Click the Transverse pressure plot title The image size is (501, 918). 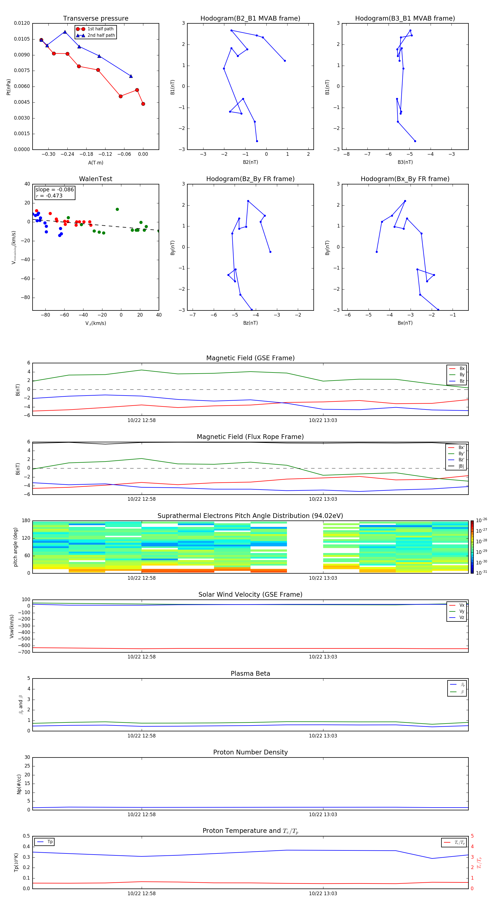pos(95,19)
